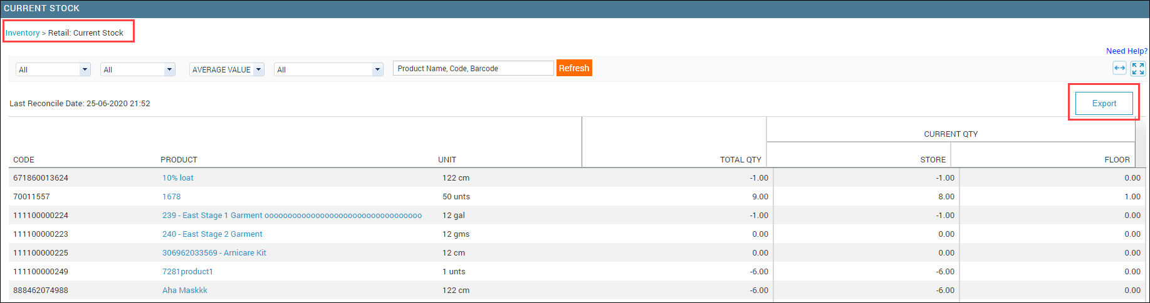Select code 888462074988
Image resolution: width=1150 pixels, height=303 pixels.
[x=41, y=291]
